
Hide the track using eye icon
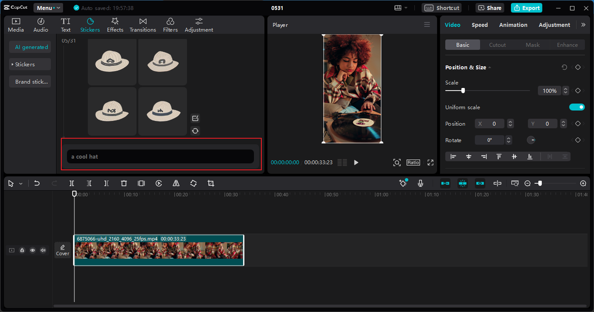coord(32,250)
